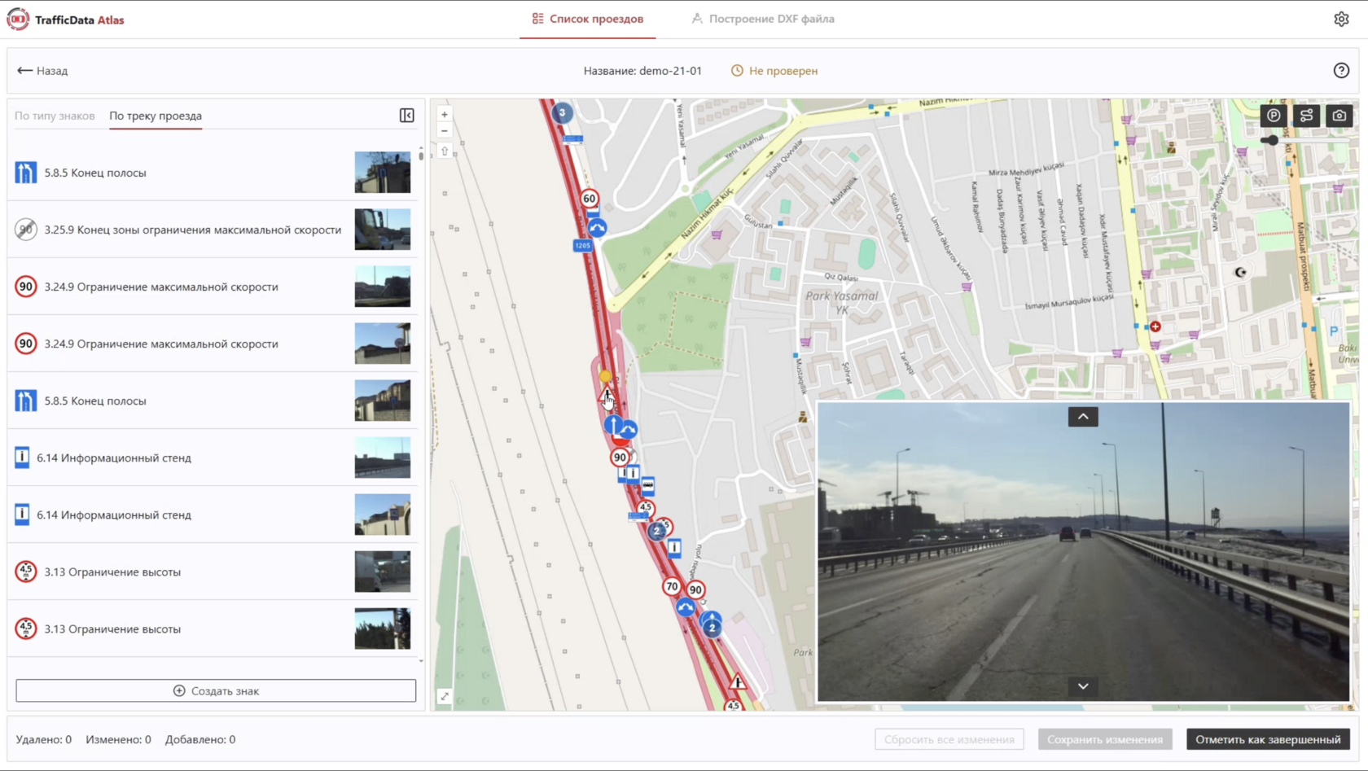This screenshot has width=1368, height=771.
Task: Click the 'Удалено: 0' counter
Action: coord(44,739)
